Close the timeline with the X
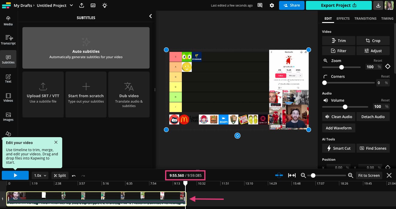This screenshot has height=209, width=396. tap(389, 175)
